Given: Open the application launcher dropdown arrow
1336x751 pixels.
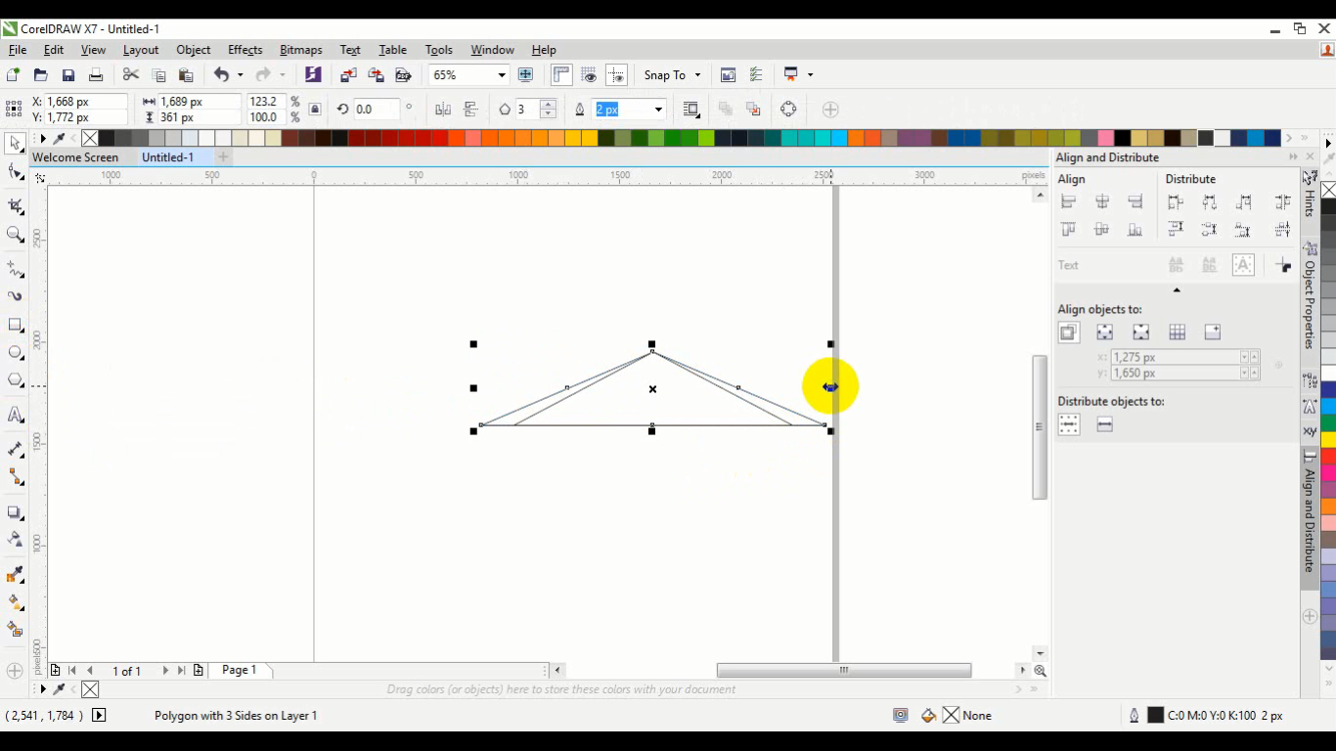Looking at the screenshot, I should [810, 75].
